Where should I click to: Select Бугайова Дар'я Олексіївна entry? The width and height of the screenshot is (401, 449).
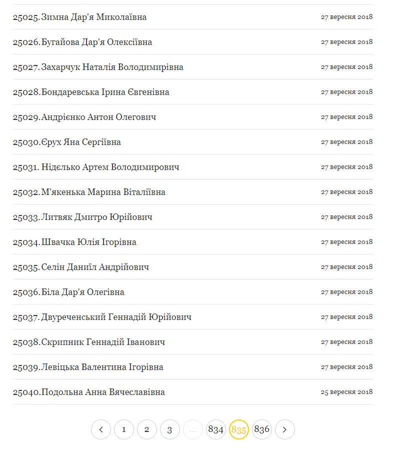click(96, 42)
